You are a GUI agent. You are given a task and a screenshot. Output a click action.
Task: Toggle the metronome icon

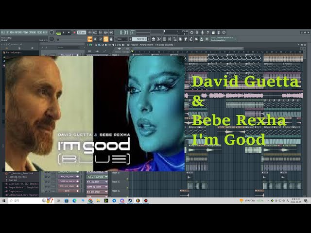90,33
